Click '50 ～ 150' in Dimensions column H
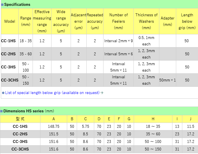This screenshot has width=198, height=154. coord(153,149)
